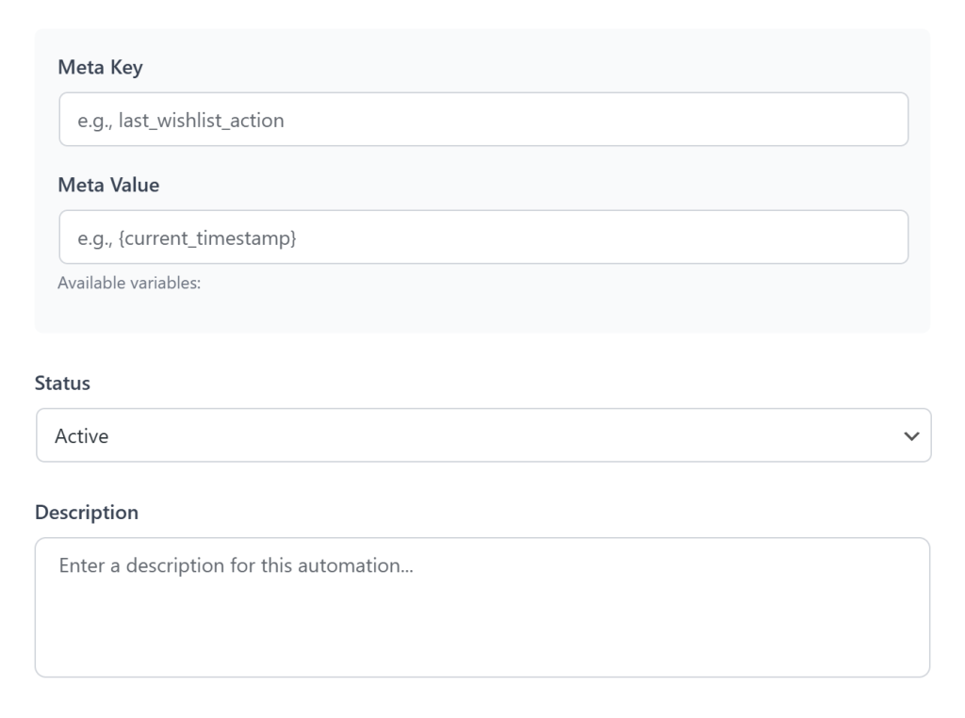Screen dimensions: 965x718
Task: Click the Meta Key input field
Action: [482, 119]
